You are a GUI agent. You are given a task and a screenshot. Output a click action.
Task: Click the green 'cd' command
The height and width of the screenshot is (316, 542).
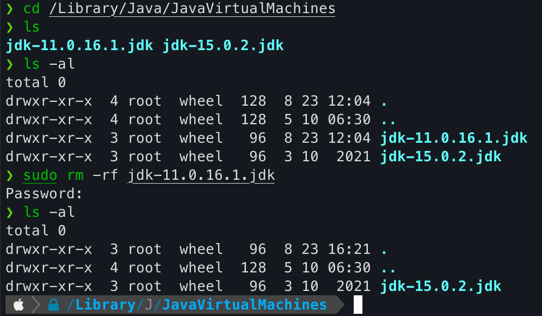[32, 8]
